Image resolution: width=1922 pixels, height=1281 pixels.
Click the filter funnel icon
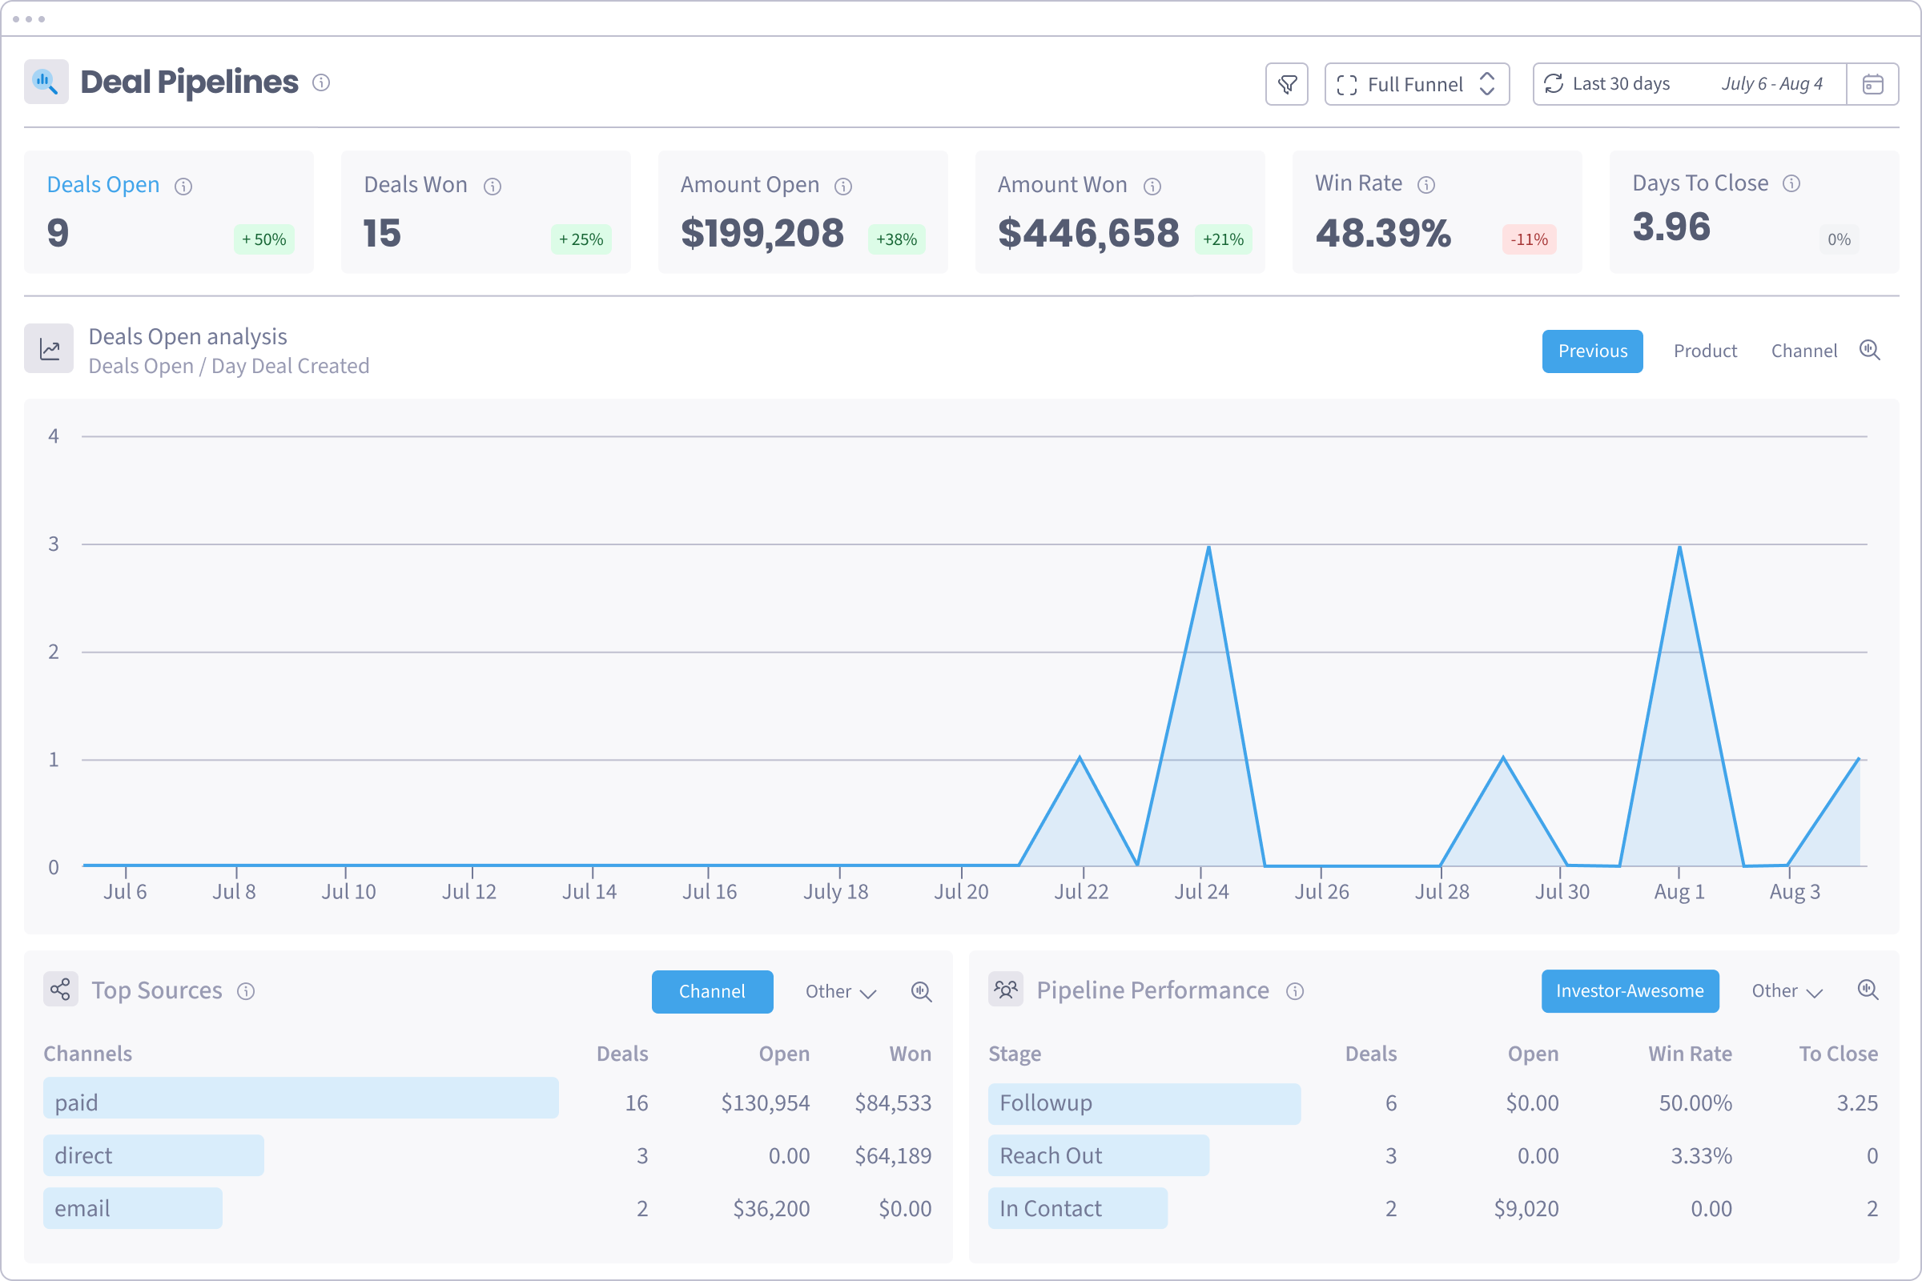point(1287,84)
